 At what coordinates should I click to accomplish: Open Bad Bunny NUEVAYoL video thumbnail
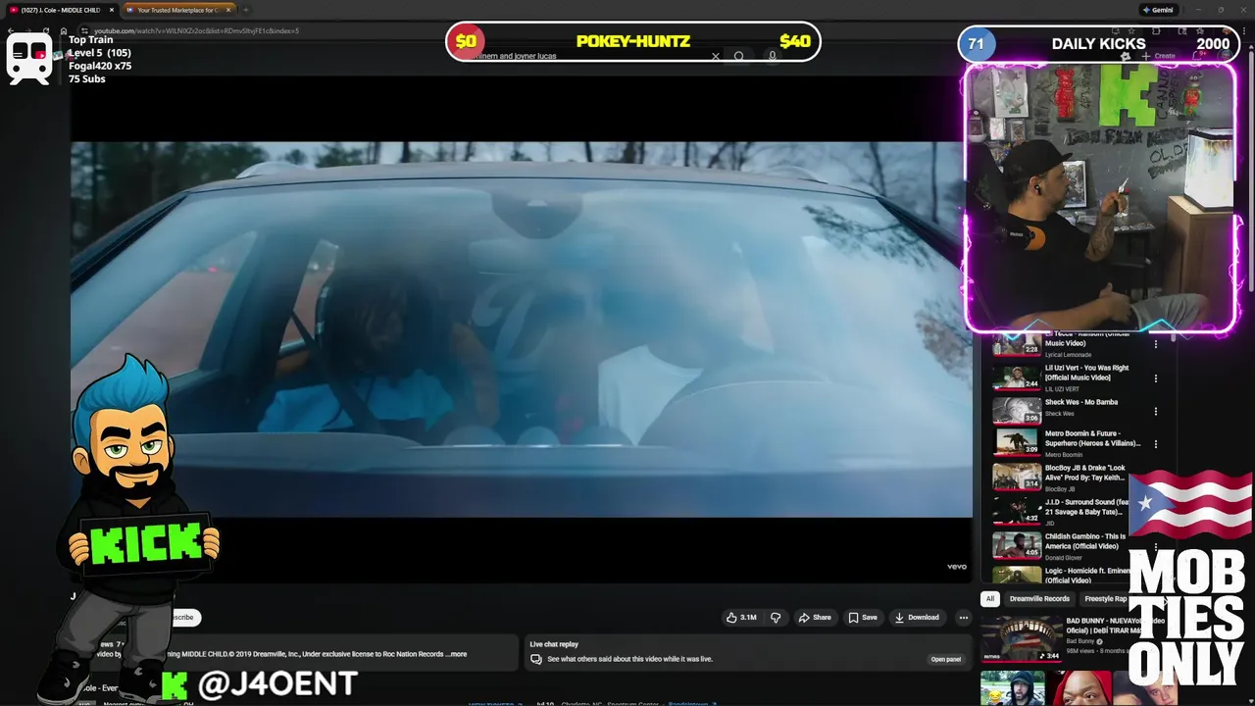pos(1022,638)
